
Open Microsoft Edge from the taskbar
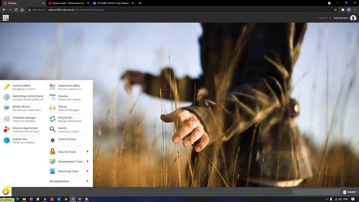(x=17, y=199)
